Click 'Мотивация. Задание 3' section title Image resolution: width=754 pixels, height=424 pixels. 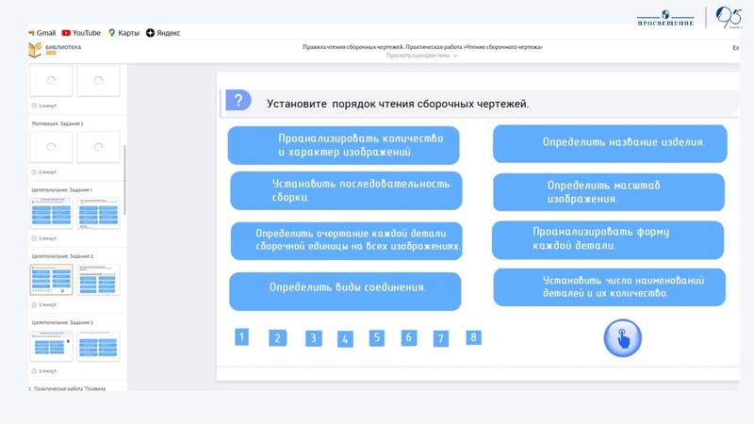(x=57, y=123)
